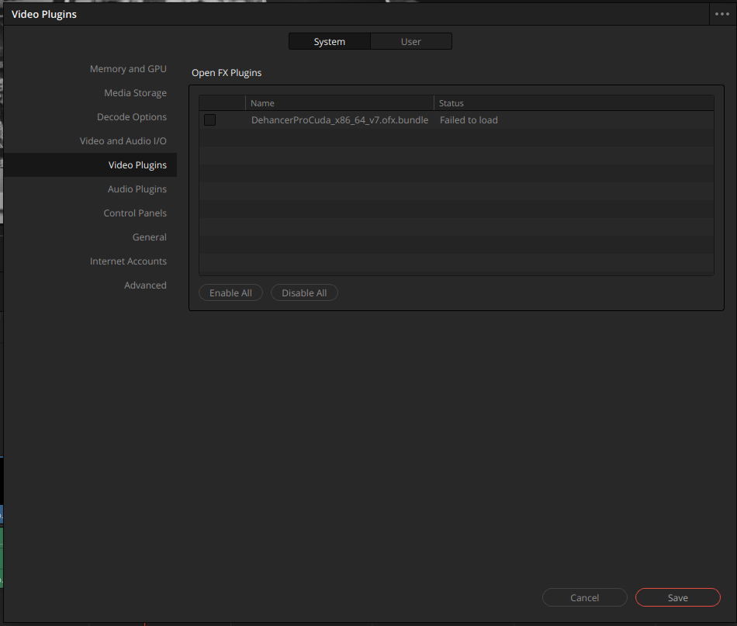Click the Status column header
This screenshot has width=737, height=626.
tap(573, 103)
